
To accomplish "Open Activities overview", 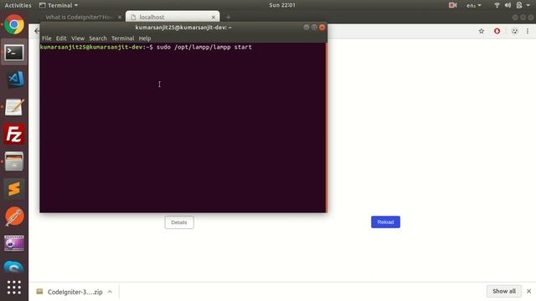I will point(18,5).
